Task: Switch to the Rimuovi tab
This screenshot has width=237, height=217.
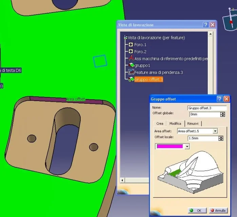Action: (193, 123)
